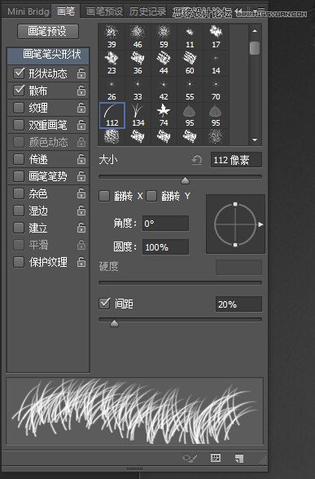Pick the 55 star brush tip

pyautogui.click(x=190, y=90)
